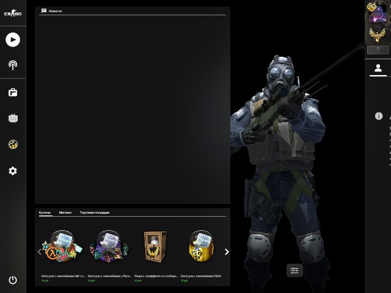The width and height of the screenshot is (391, 293).
Task: Click the player avatar in the top-right corner
Action: (x=378, y=13)
